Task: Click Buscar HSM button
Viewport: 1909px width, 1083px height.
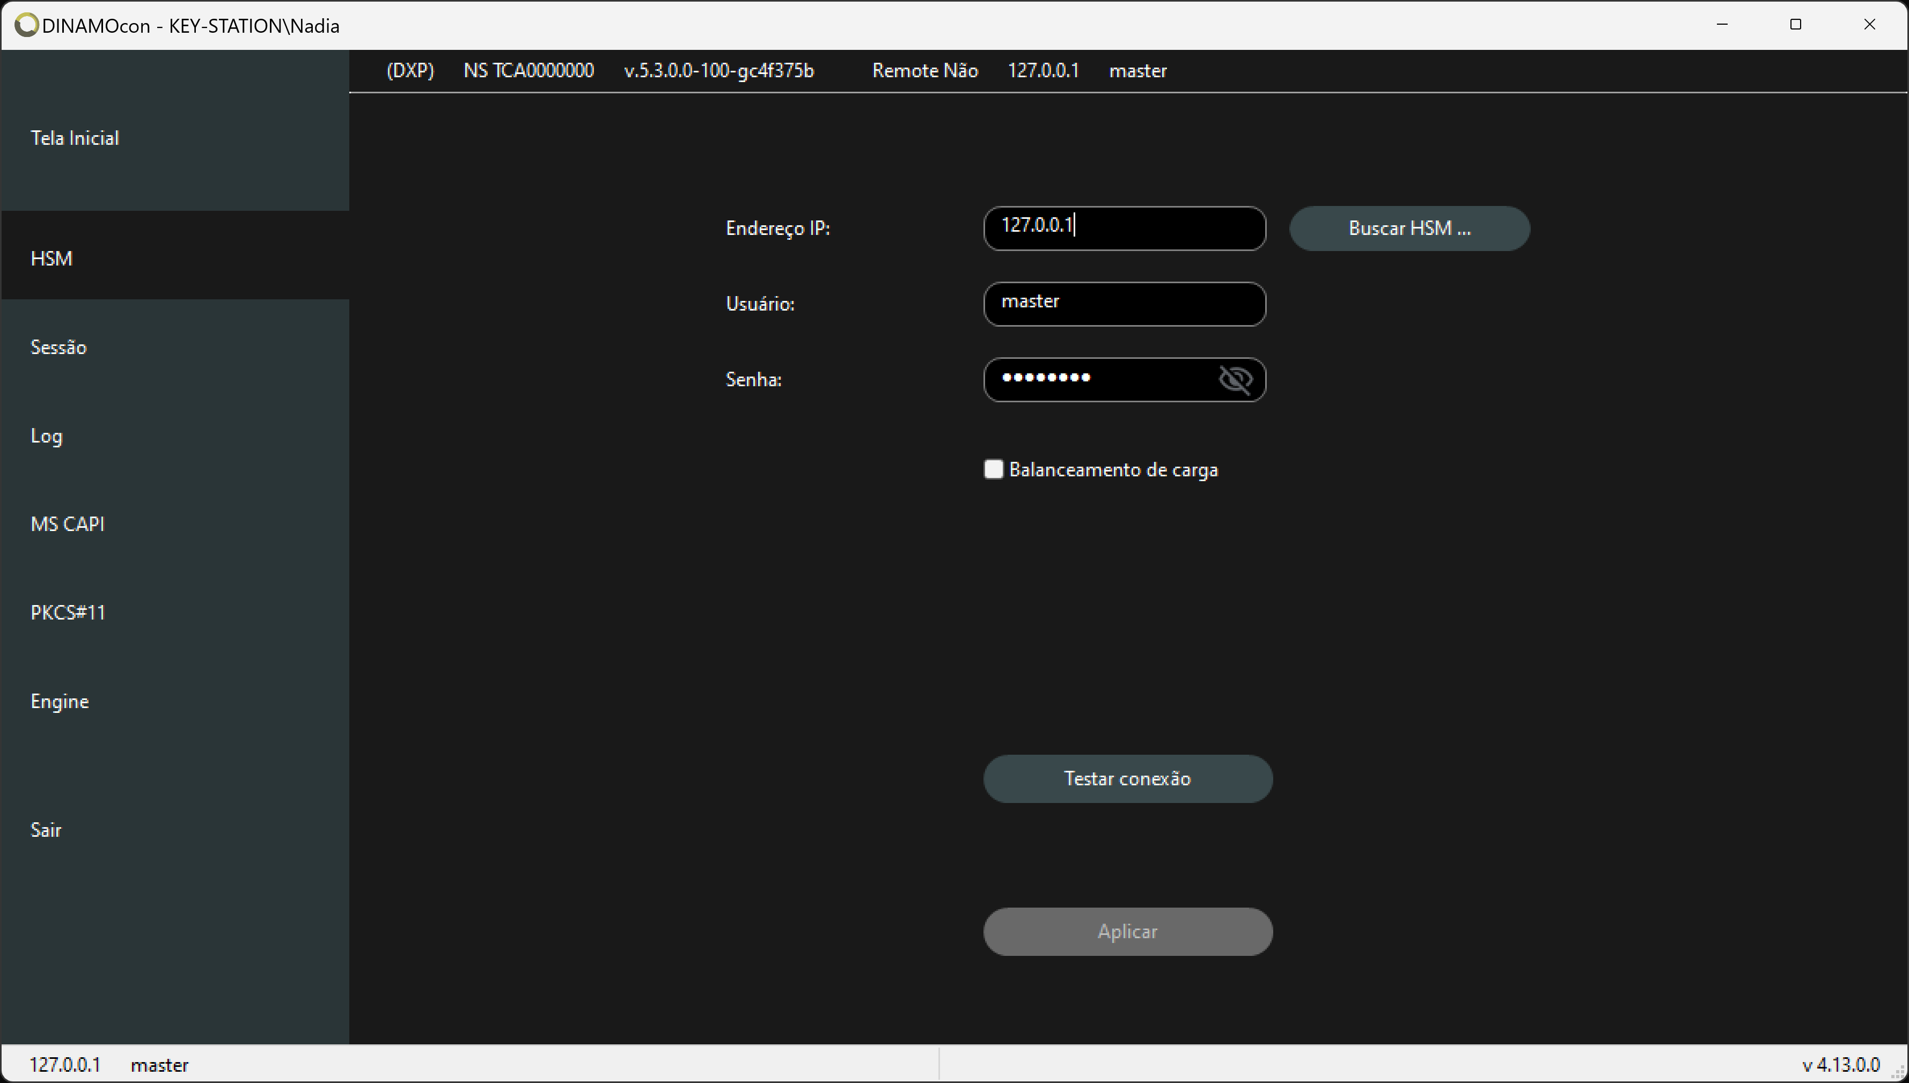Action: [1409, 229]
